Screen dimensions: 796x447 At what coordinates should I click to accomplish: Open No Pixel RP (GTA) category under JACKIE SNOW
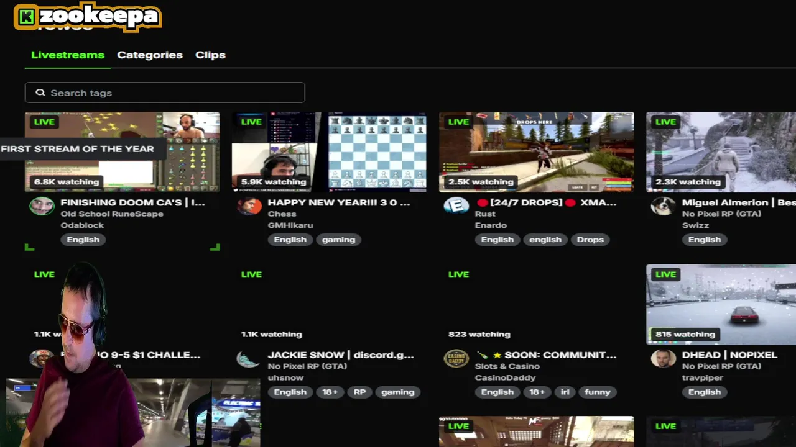pos(307,366)
